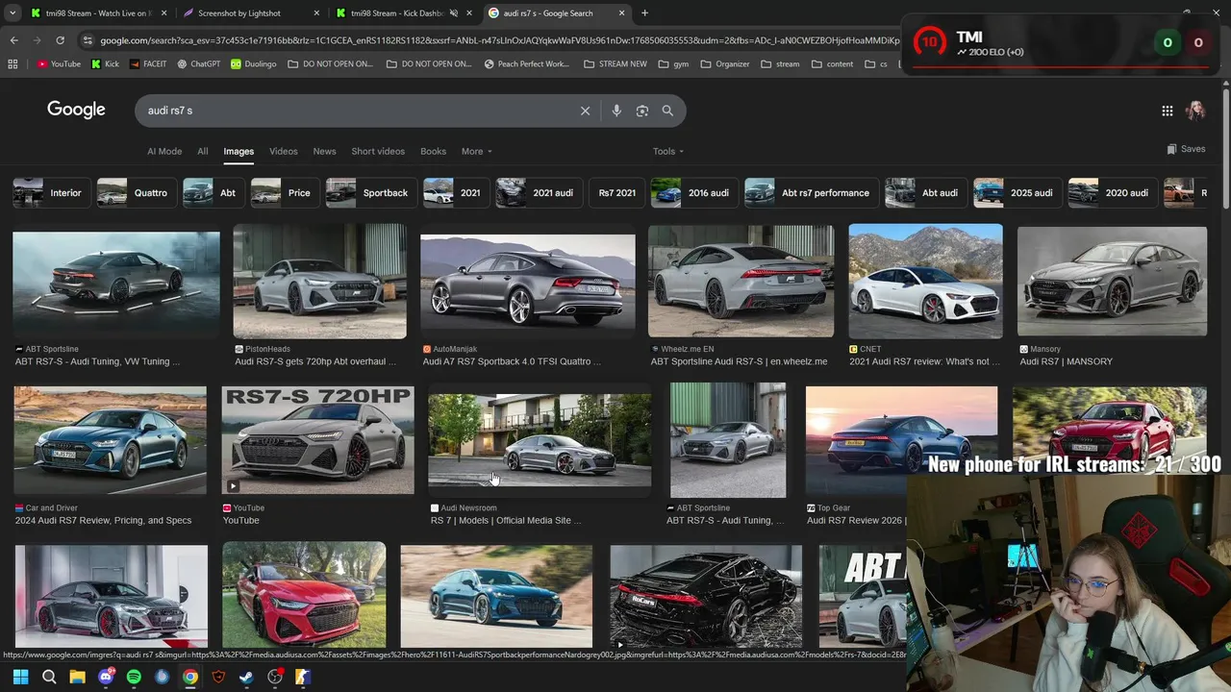Filter images by 2025 audi chip
The image size is (1231, 692).
(1016, 192)
